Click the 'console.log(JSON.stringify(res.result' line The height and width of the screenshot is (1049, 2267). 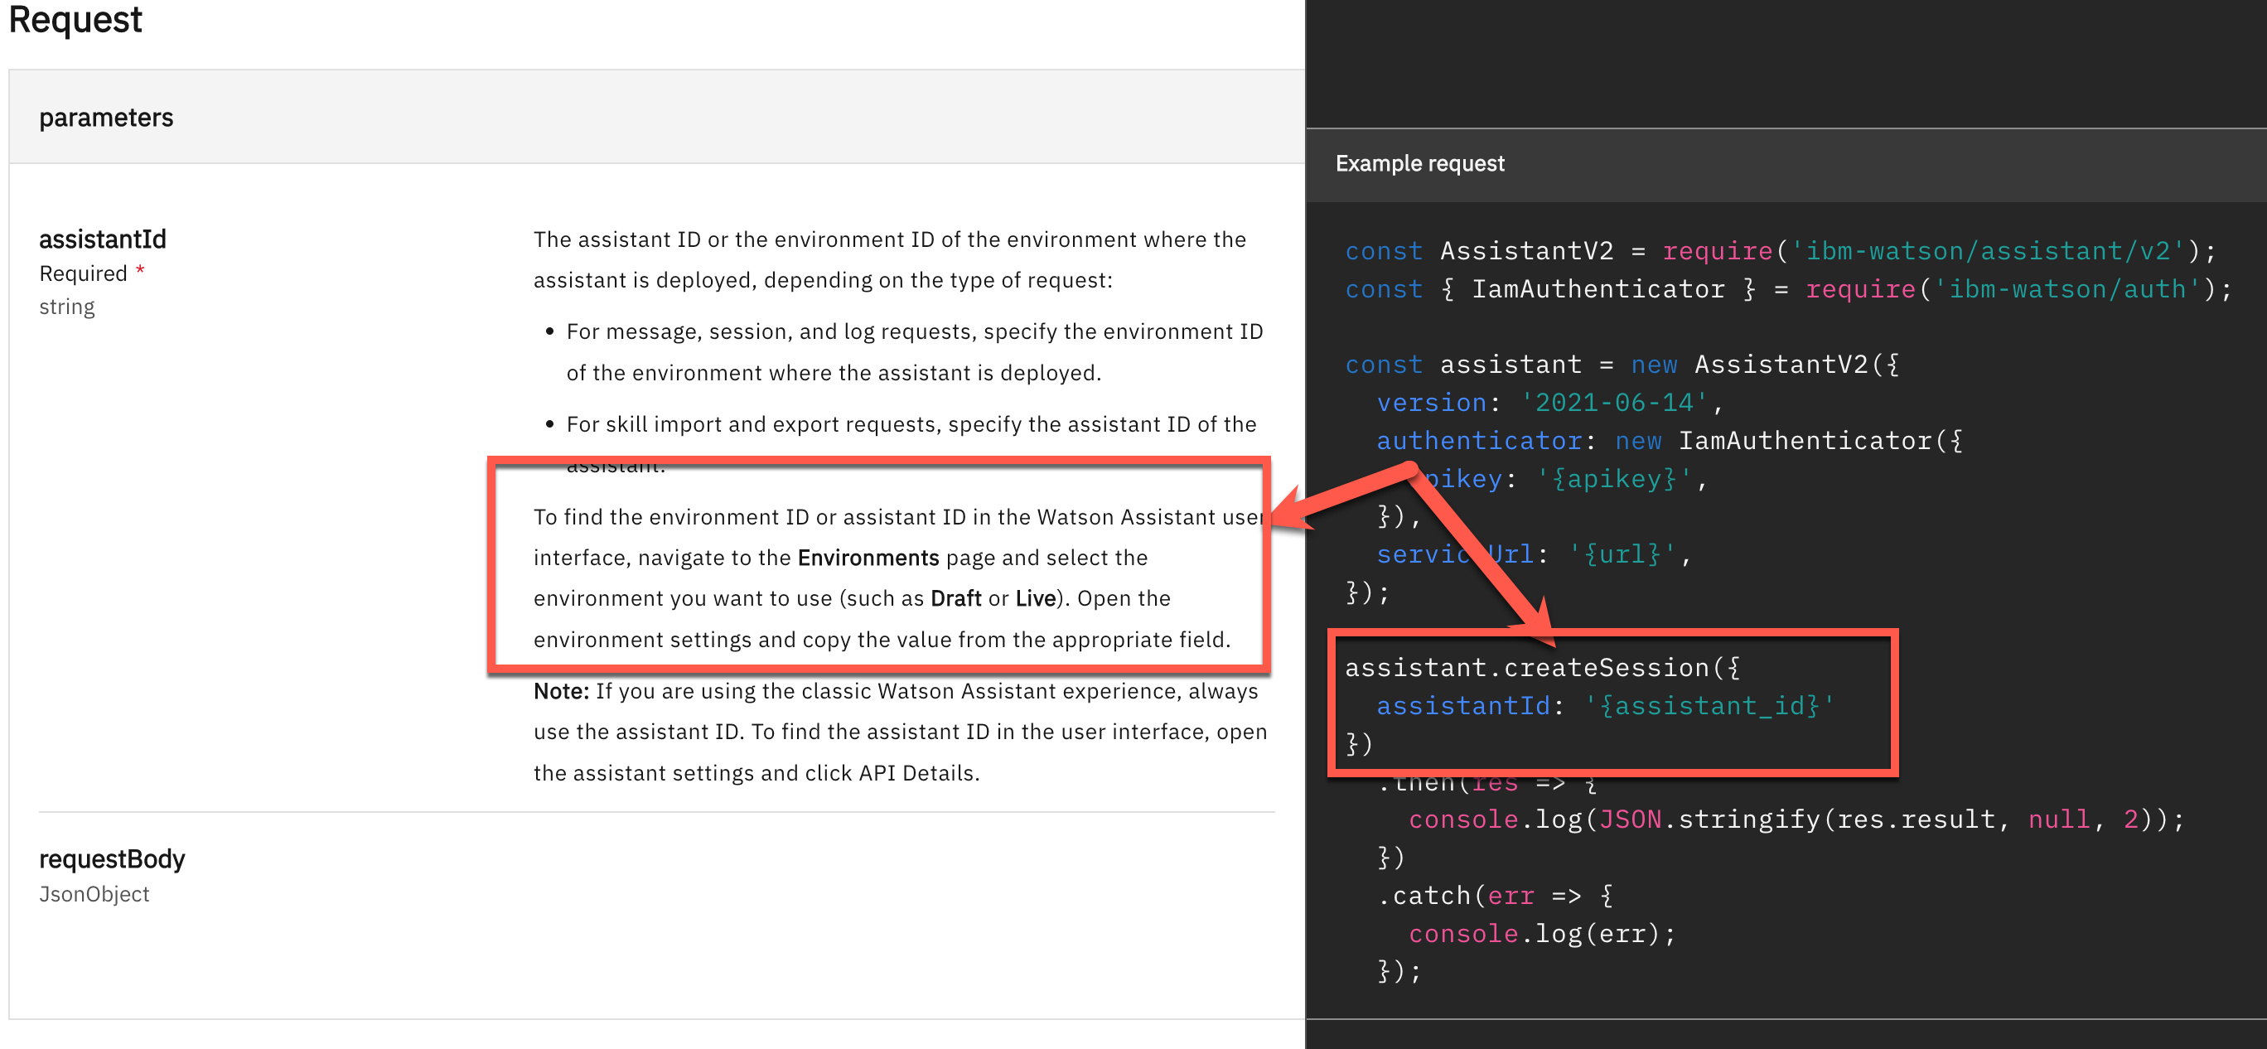(x=1796, y=819)
